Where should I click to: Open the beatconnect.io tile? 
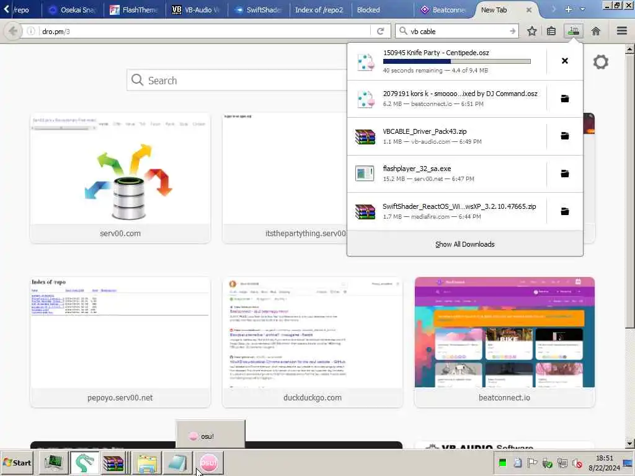pyautogui.click(x=505, y=342)
